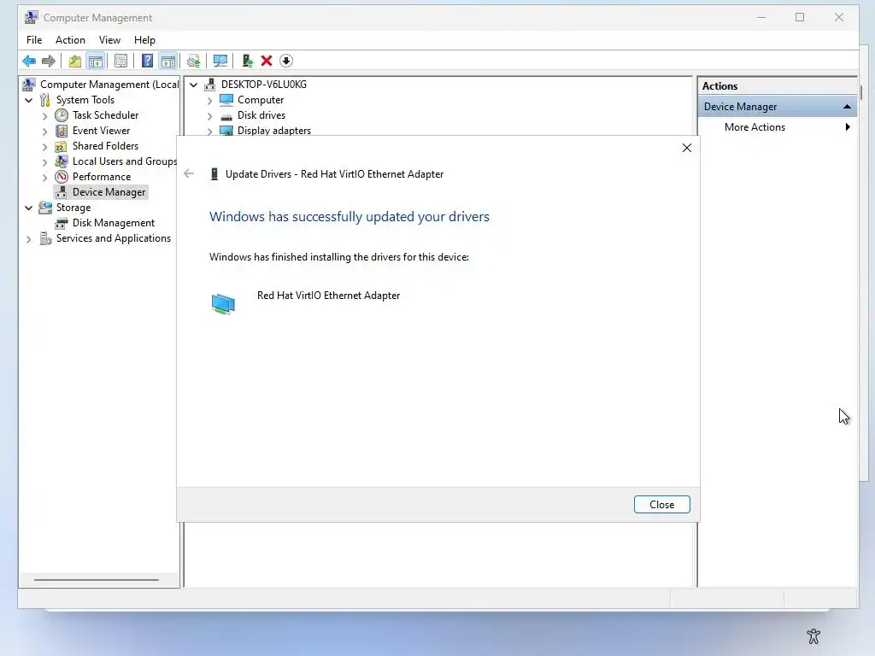Select Display adapters in the device list
This screenshot has height=656, width=875.
click(x=274, y=131)
